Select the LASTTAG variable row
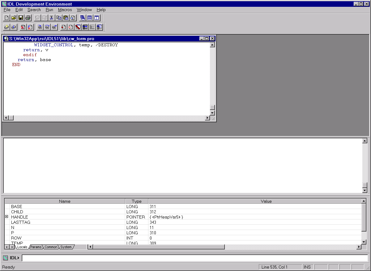371x271 pixels. pyautogui.click(x=21, y=222)
